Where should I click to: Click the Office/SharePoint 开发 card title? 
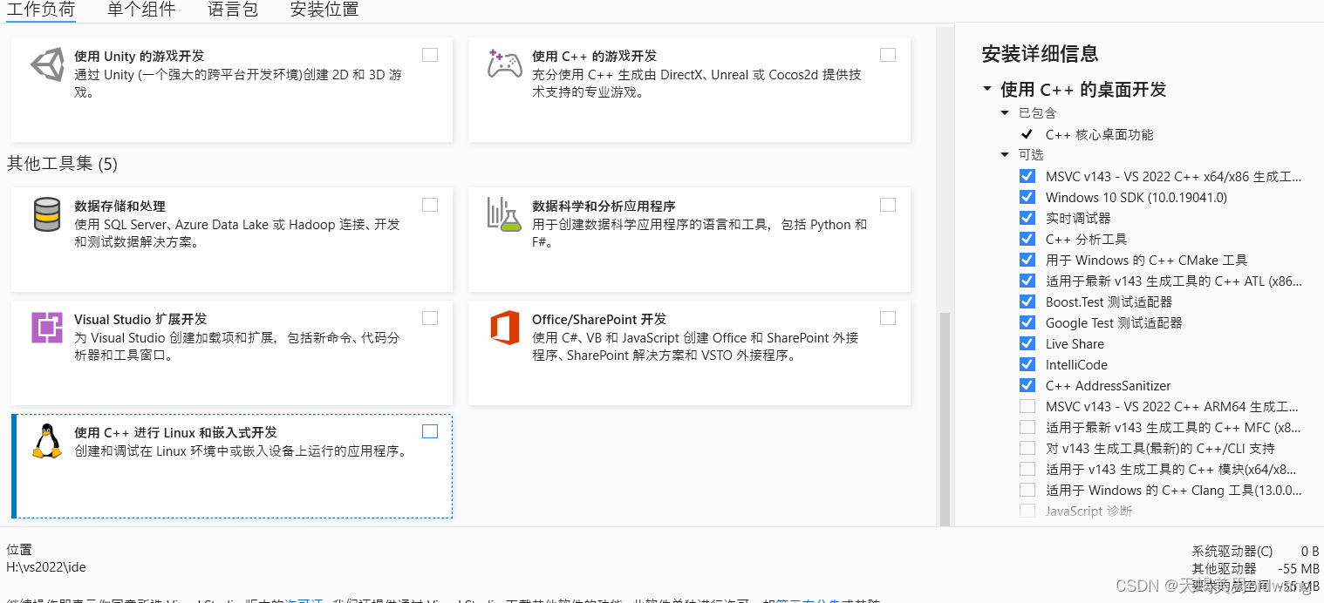coord(599,320)
